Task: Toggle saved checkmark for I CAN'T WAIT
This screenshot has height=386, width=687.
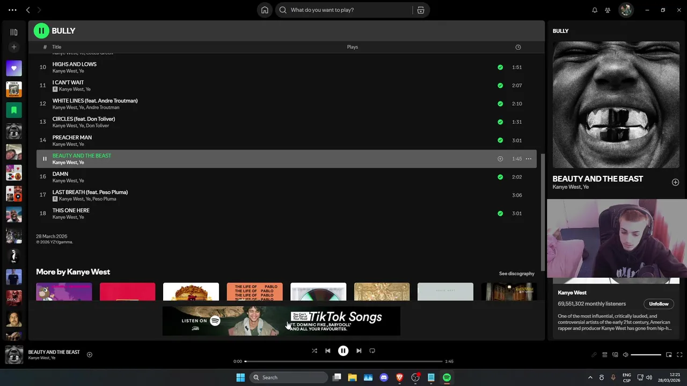Action: (500, 85)
